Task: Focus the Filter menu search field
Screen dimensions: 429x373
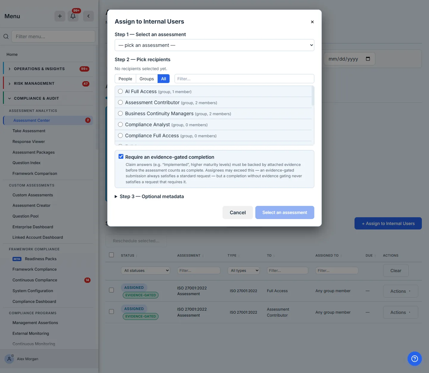Action: pos(53,36)
